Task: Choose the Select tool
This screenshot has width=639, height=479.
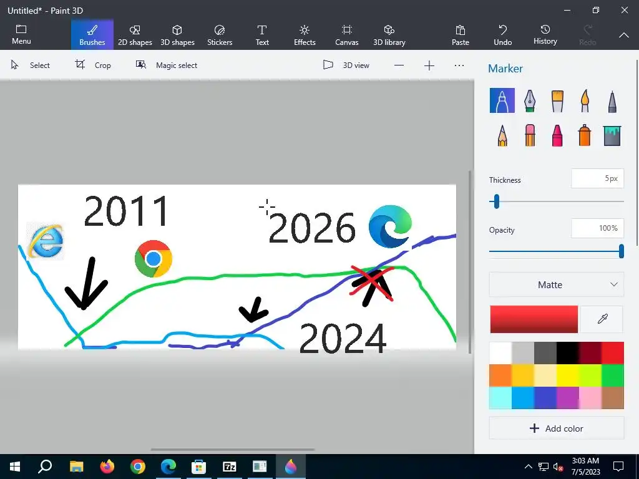Action: pyautogui.click(x=30, y=65)
